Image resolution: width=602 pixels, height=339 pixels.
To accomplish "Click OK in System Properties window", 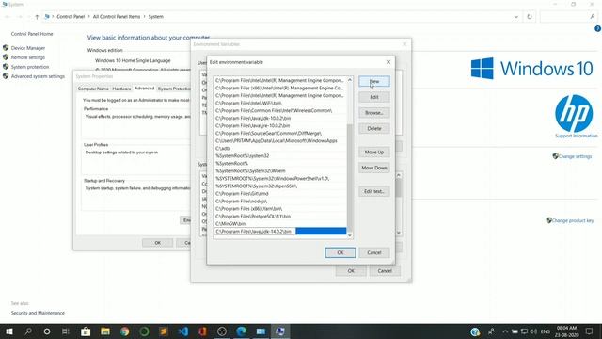I will [x=157, y=243].
